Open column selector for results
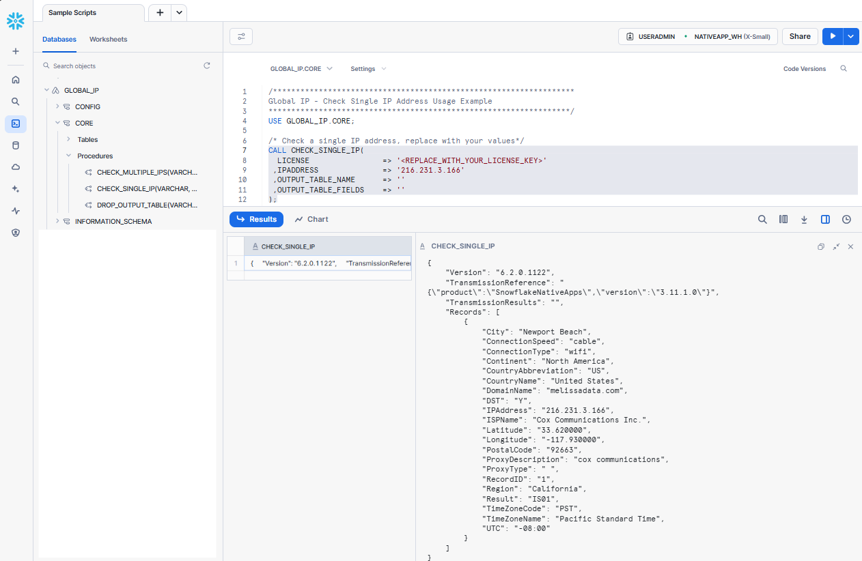Screen dimensions: 862x561 [x=783, y=219]
